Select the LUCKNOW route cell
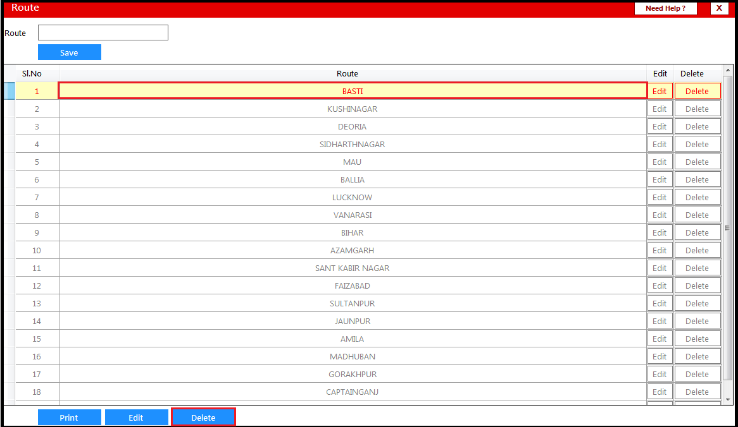The image size is (738, 427). coord(353,197)
